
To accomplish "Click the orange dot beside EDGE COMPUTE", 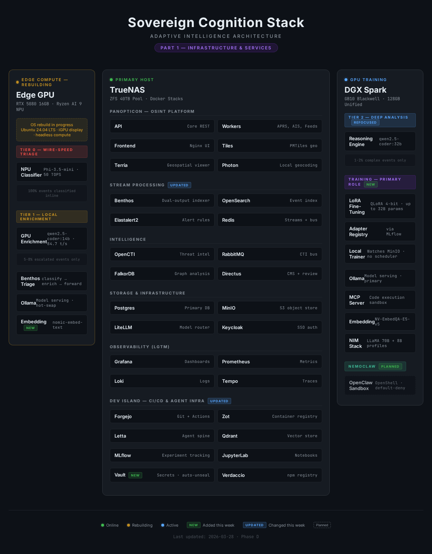I will 17,82.
